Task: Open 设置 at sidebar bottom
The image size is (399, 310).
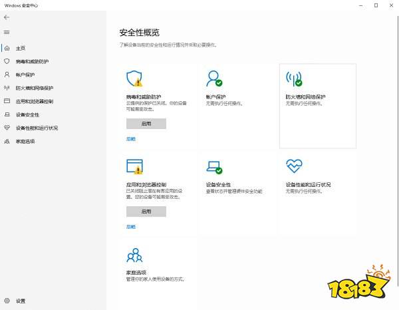Action: (x=21, y=301)
